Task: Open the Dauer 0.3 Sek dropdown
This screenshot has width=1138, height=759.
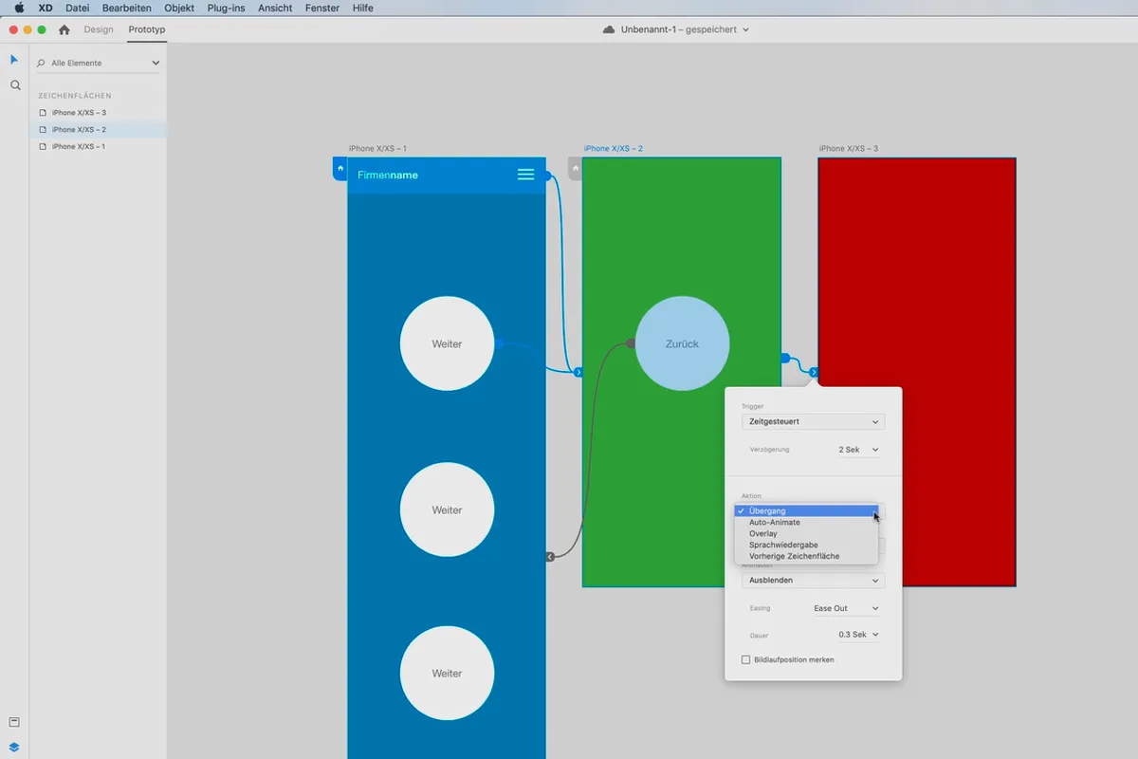Action: pos(859,635)
